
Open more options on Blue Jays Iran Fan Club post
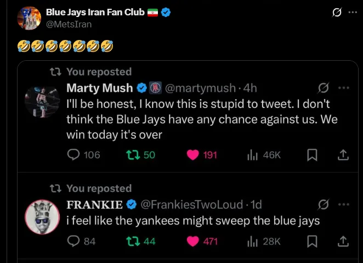[x=352, y=12]
